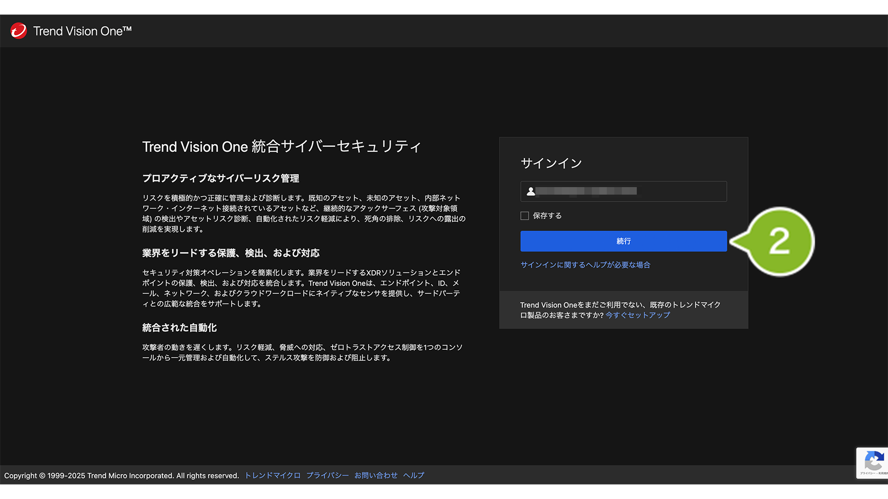Click the Copyright 1999-2025 Trend Micro text
The height and width of the screenshot is (499, 888).
pos(121,476)
